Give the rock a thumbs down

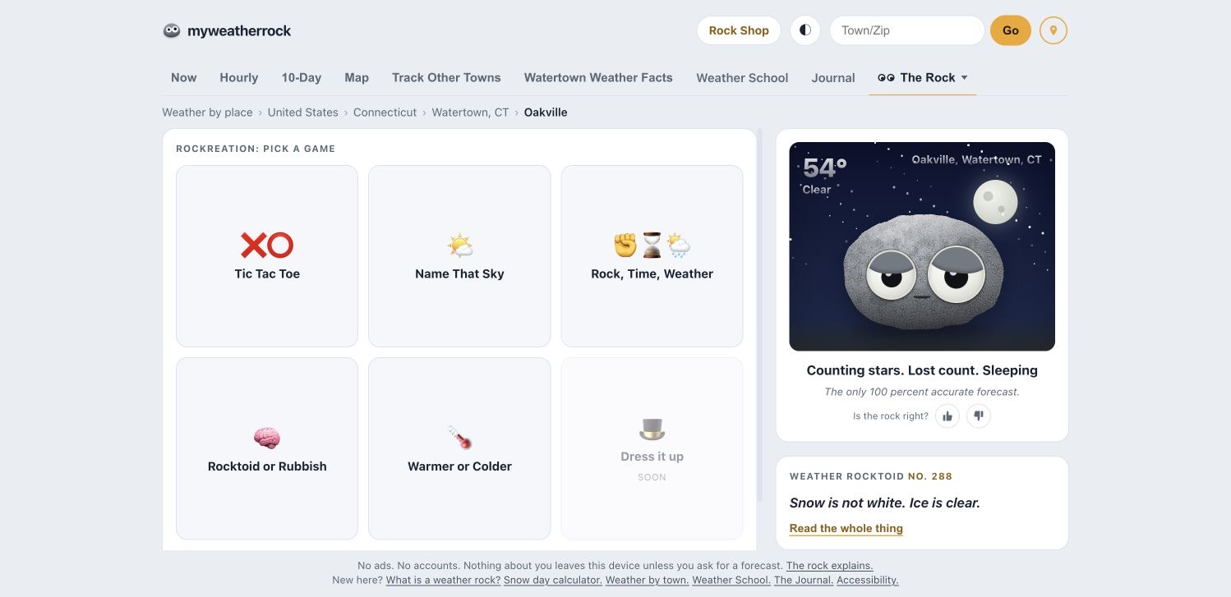(979, 416)
